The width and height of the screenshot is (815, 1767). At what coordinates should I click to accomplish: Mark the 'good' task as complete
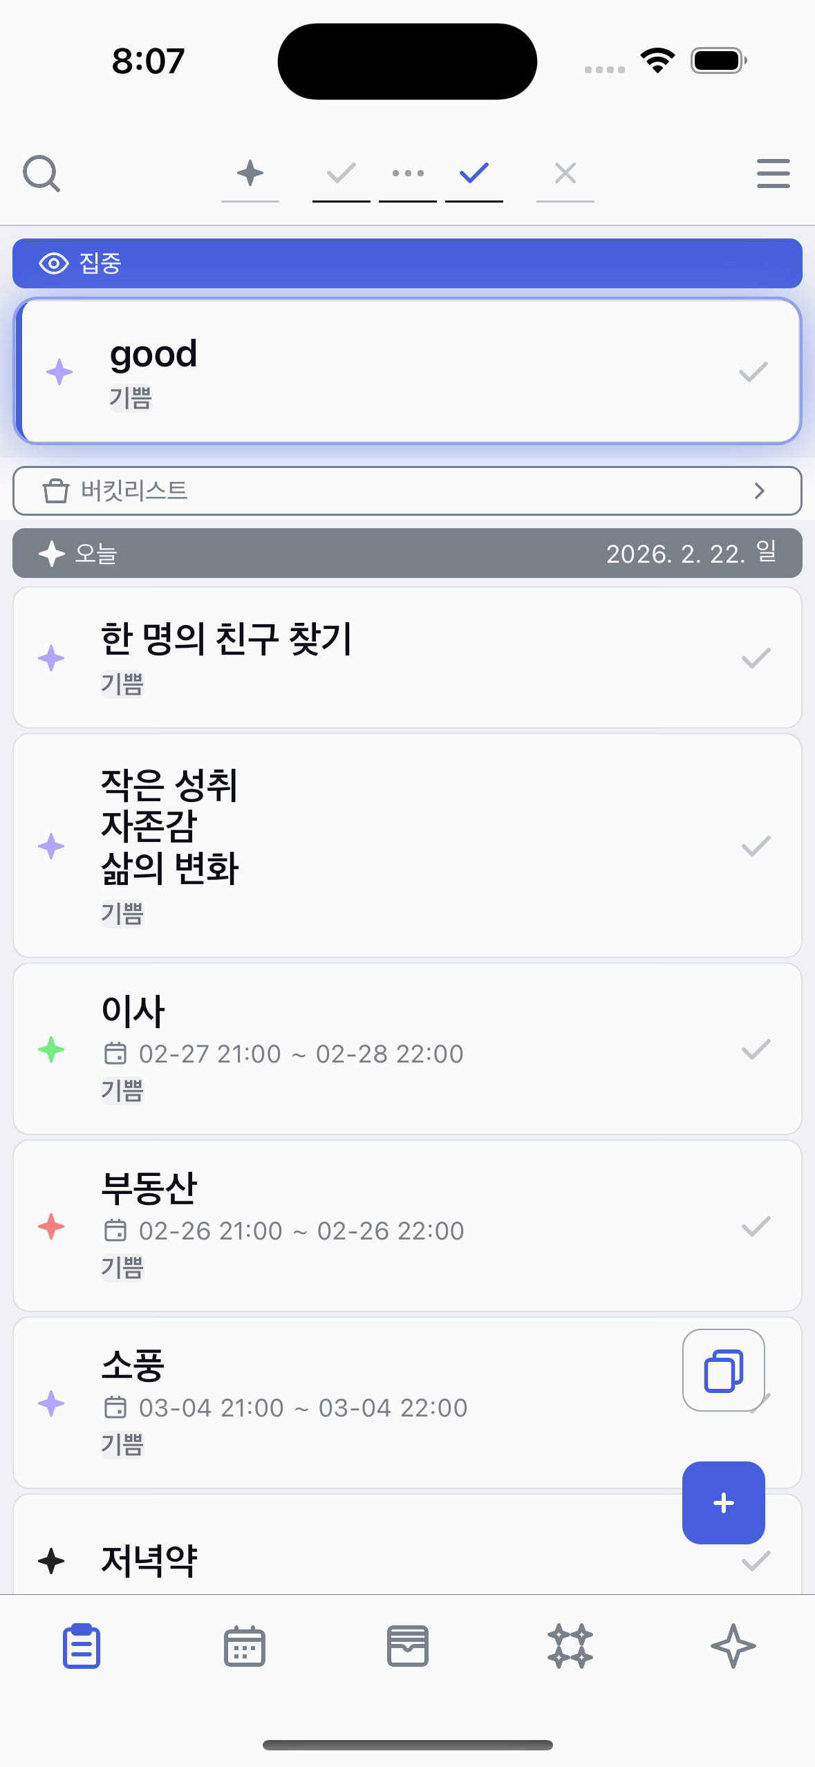(753, 372)
